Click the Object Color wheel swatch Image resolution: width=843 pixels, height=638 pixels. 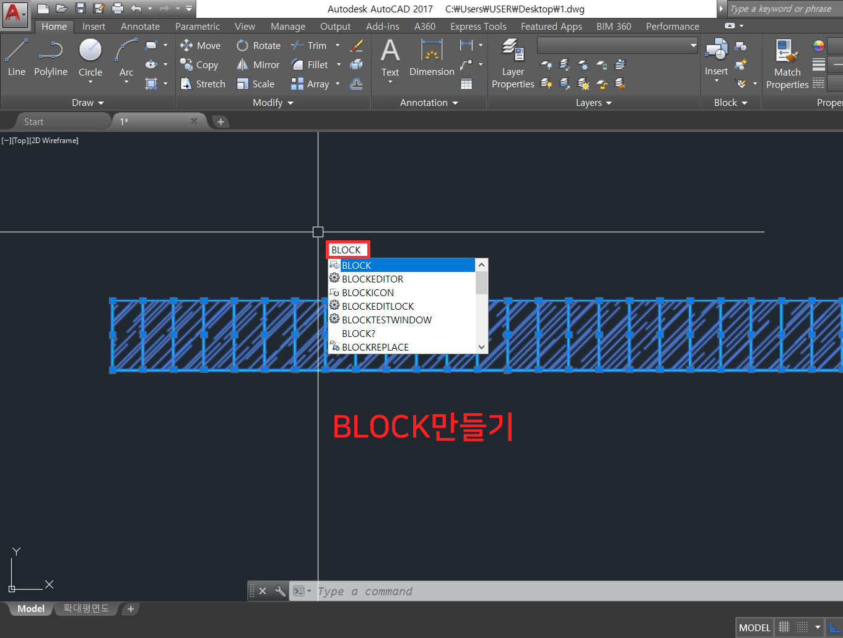(x=818, y=45)
